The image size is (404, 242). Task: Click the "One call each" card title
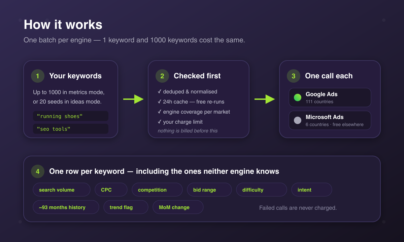pyautogui.click(x=329, y=76)
